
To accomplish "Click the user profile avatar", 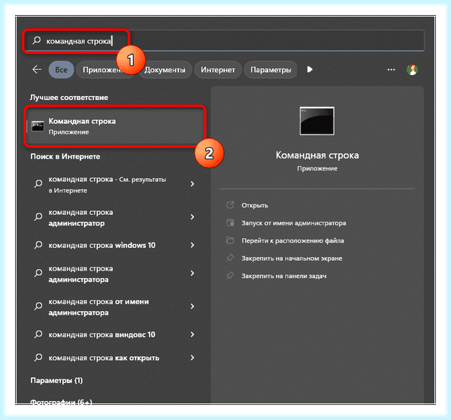I will 412,70.
